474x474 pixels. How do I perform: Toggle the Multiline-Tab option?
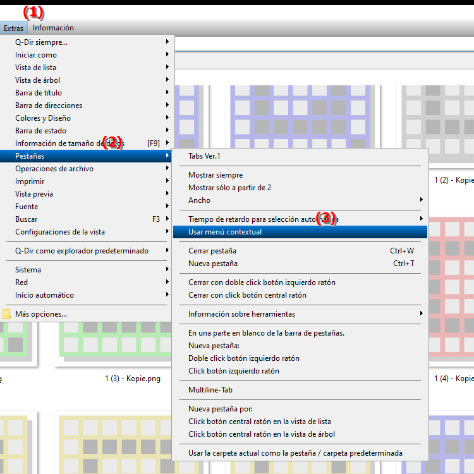300,390
